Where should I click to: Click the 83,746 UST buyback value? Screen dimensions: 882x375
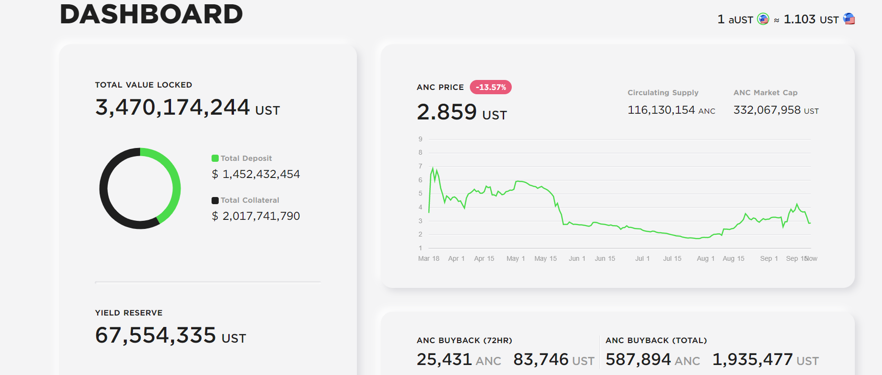[x=554, y=360]
